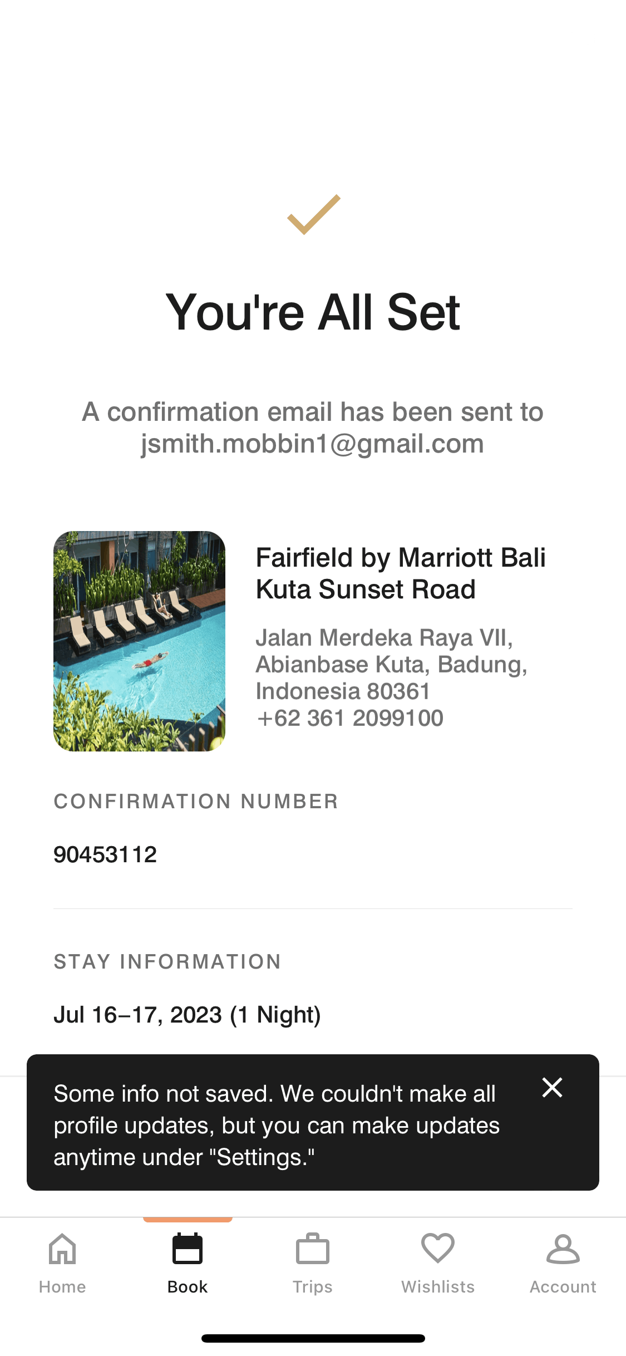Tap the gold confirmation checkmark
Viewport: 626px width, 1356px height.
coord(313,215)
